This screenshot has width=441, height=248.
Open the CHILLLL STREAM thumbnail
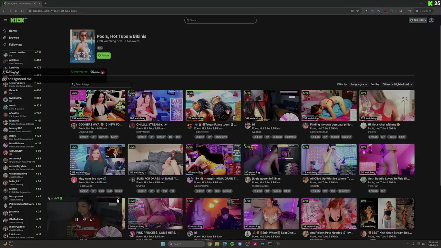coord(155,106)
